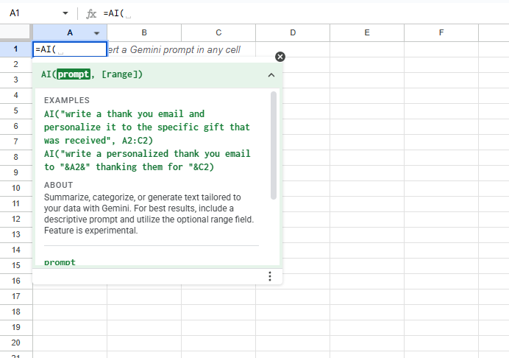The width and height of the screenshot is (509, 358).
Task: Click the formula bar containing =AI(
Action: point(294,14)
